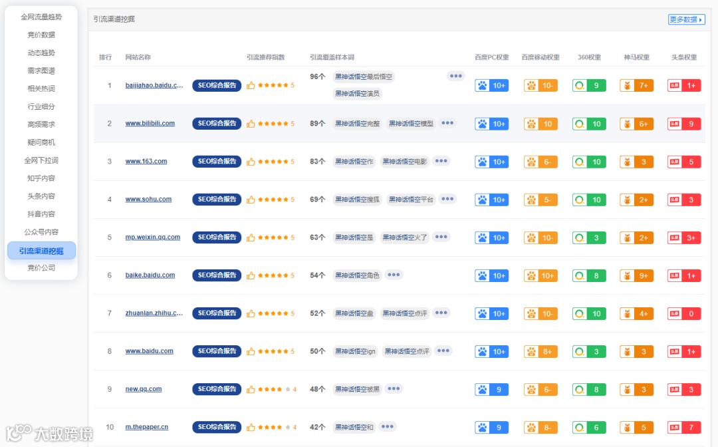Screen dimensions: 718x447
Task: Click Toutiao weight badge 3+ for mp.weixin.qq.com
Action: coord(684,237)
